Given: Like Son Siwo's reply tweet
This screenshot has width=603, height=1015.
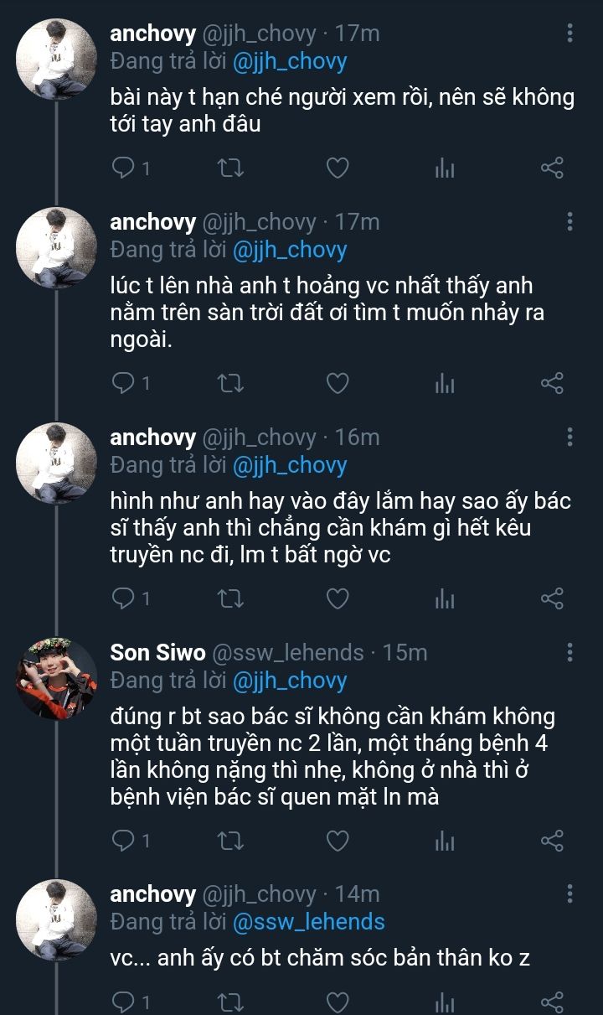Looking at the screenshot, I should 337,840.
